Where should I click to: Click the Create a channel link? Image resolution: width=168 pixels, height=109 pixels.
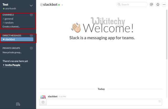(x=11, y=27)
